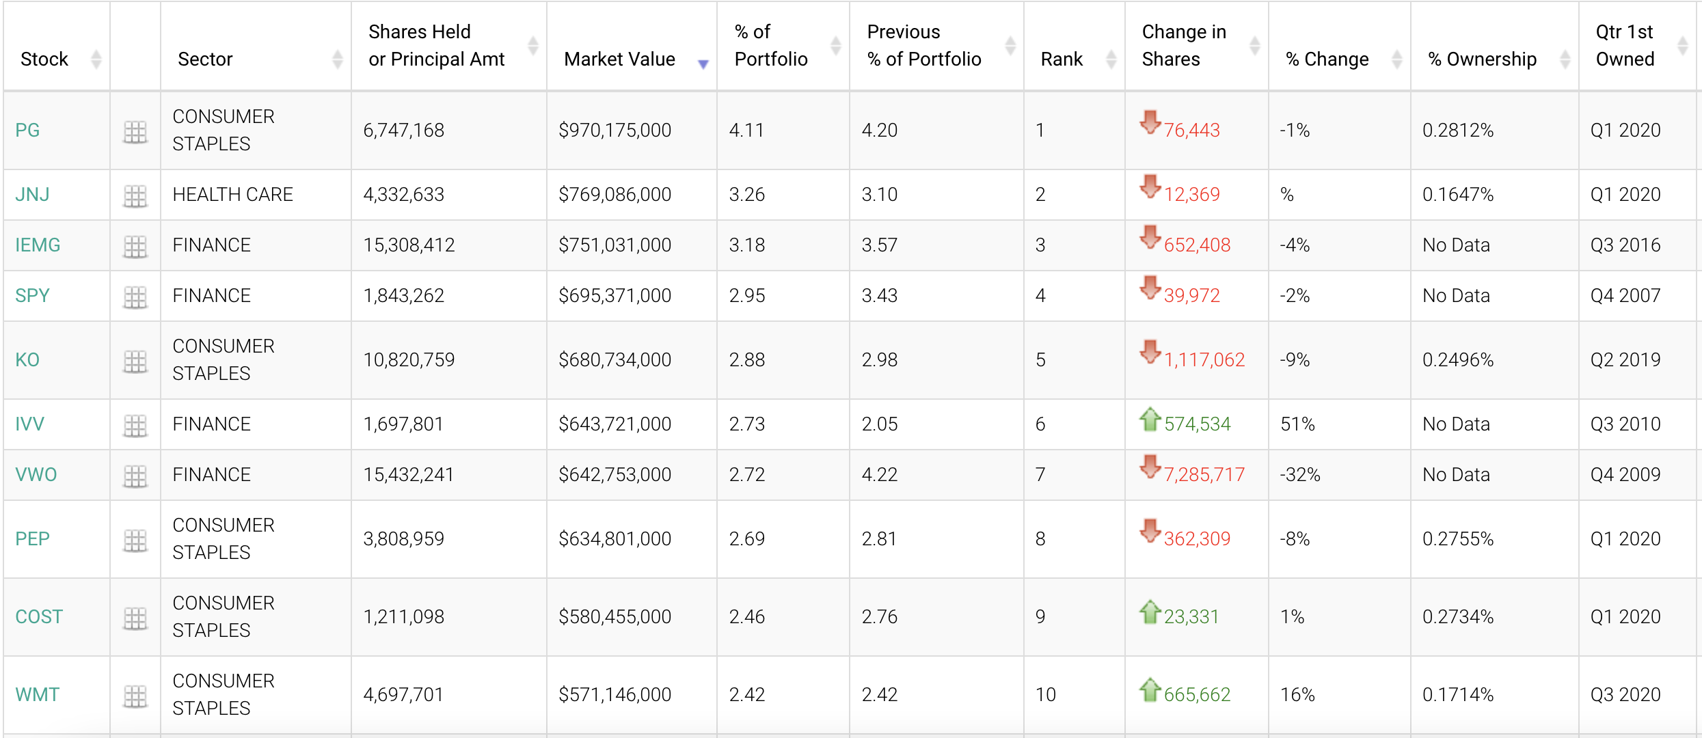Sort table by Stock column
Image resolution: width=1702 pixels, height=738 pixels.
(57, 46)
